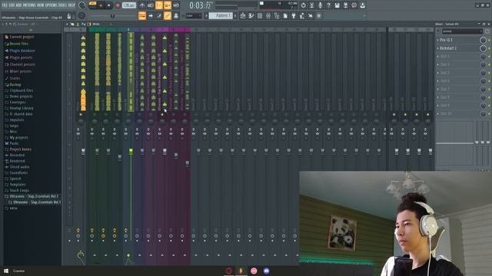The width and height of the screenshot is (492, 276).
Task: Open the Windows Start menu
Action: 5,271
